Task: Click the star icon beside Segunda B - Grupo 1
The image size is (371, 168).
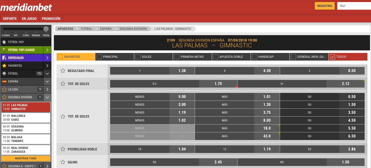Action: coord(4,166)
